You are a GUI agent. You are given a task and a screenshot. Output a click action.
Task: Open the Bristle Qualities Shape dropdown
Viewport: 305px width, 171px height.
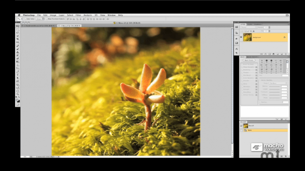tap(278, 83)
